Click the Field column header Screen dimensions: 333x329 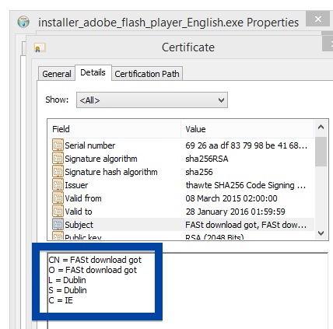(114, 129)
